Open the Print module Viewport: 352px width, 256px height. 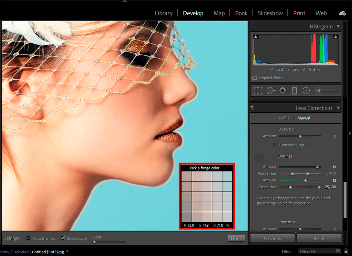click(299, 13)
